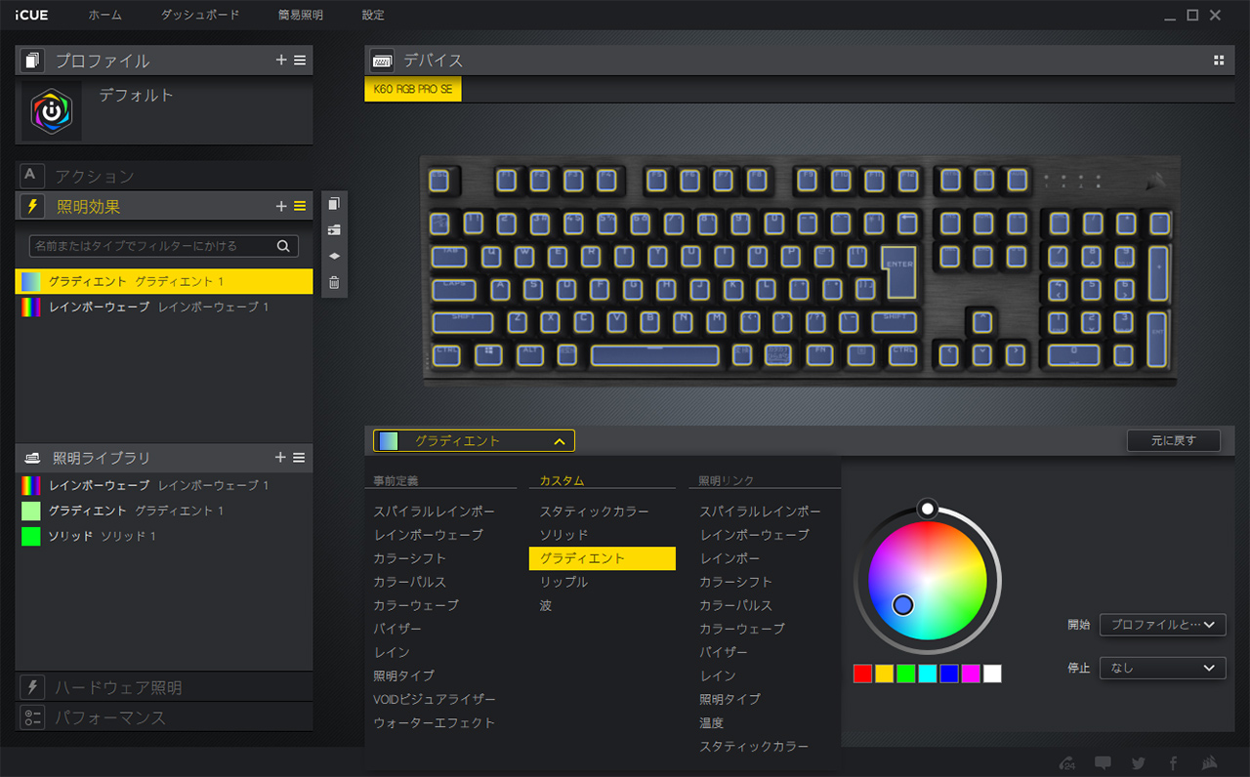This screenshot has height=777, width=1250.
Task: Open the 簡易照明 menu
Action: pos(301,16)
